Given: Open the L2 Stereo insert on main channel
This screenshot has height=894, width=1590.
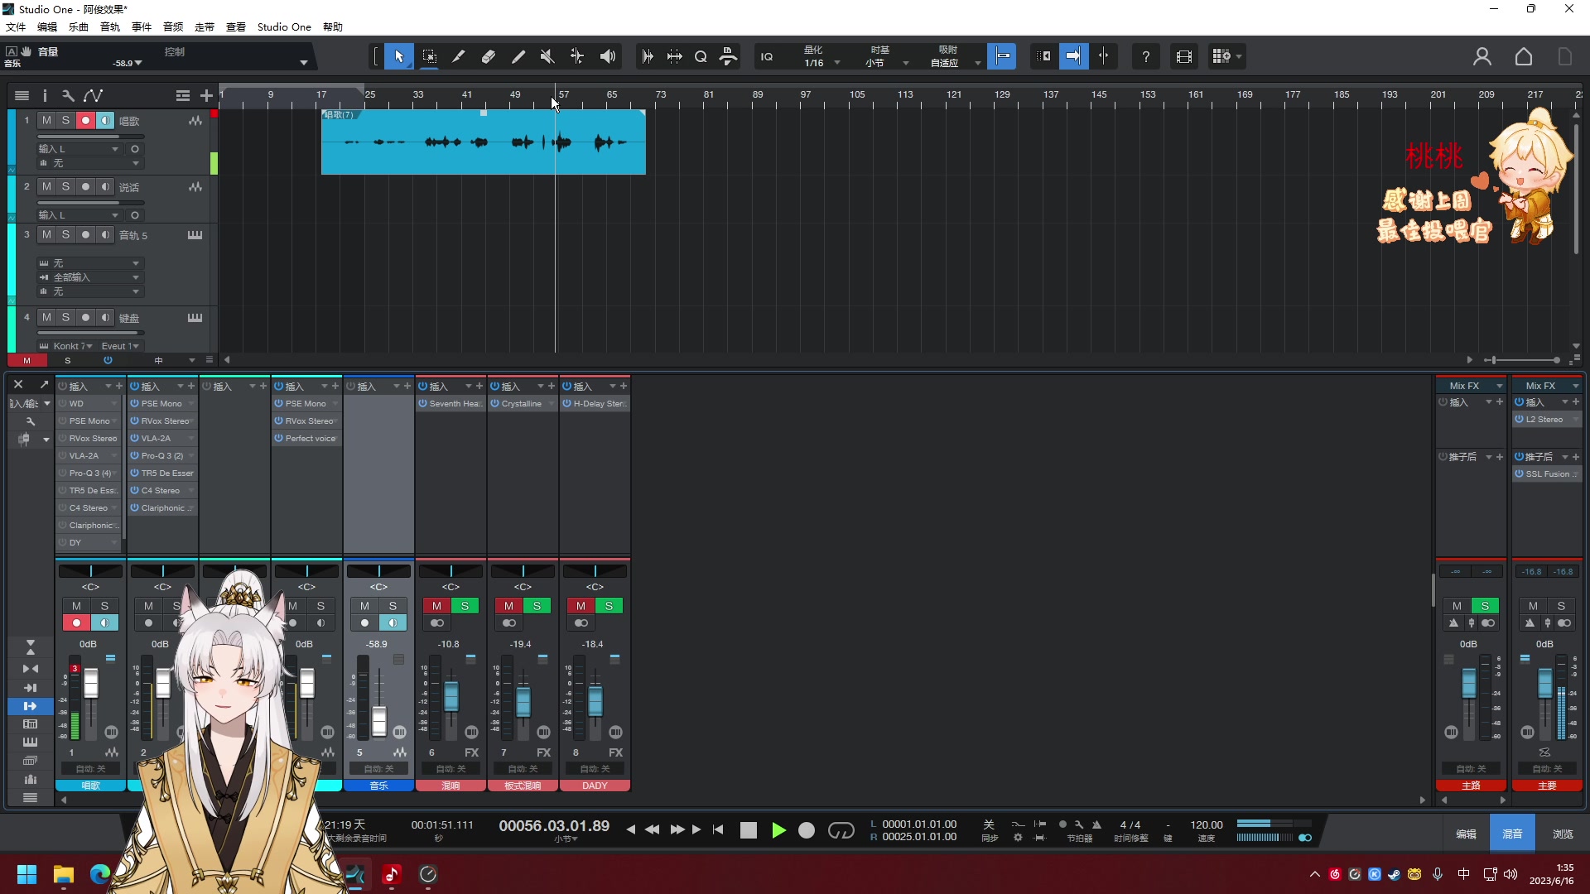Looking at the screenshot, I should pyautogui.click(x=1546, y=420).
